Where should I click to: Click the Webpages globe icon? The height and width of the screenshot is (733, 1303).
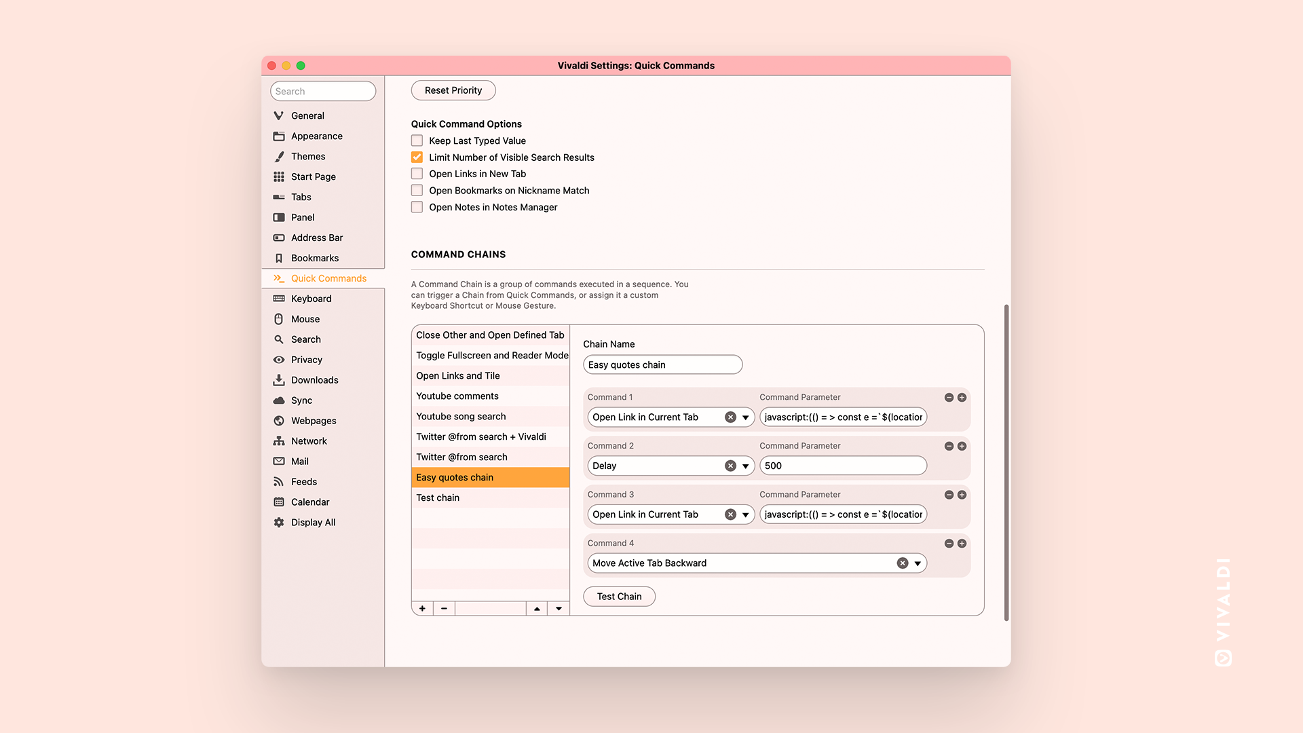(279, 421)
